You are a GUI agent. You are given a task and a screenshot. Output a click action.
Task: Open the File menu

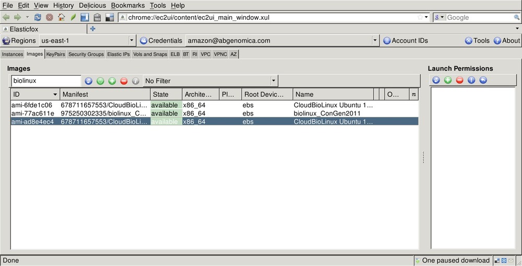(x=7, y=5)
